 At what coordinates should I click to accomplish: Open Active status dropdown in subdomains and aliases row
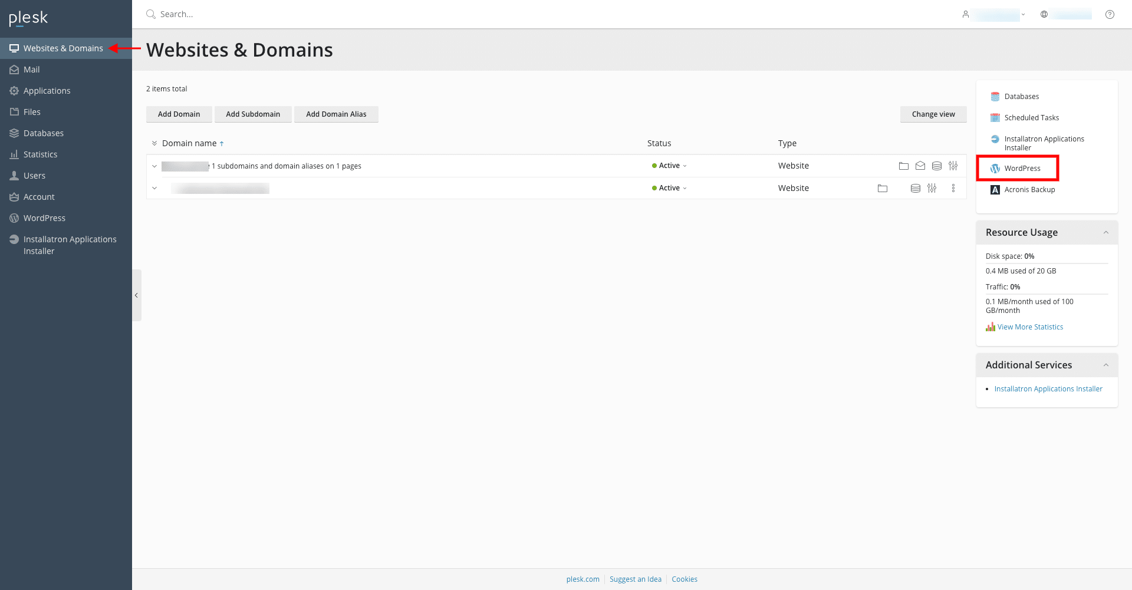click(669, 166)
